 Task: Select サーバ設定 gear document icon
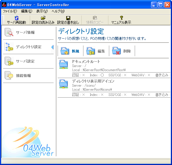pyautogui.click(x=9, y=61)
